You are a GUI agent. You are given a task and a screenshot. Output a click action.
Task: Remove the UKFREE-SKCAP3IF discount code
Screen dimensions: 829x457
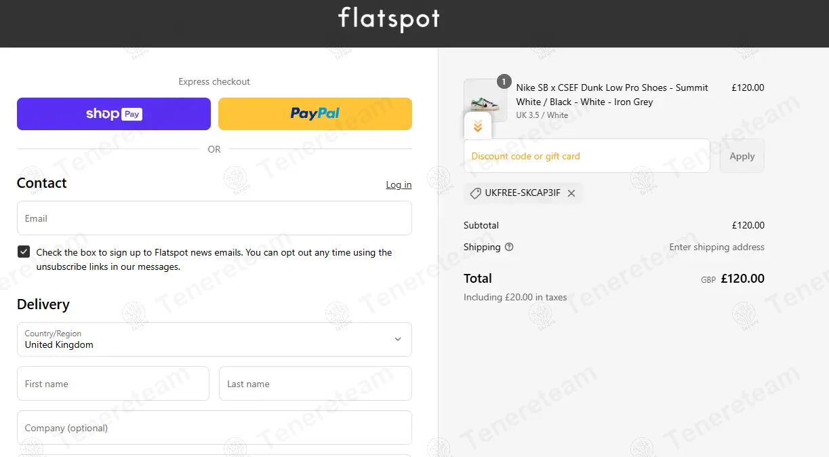[571, 193]
